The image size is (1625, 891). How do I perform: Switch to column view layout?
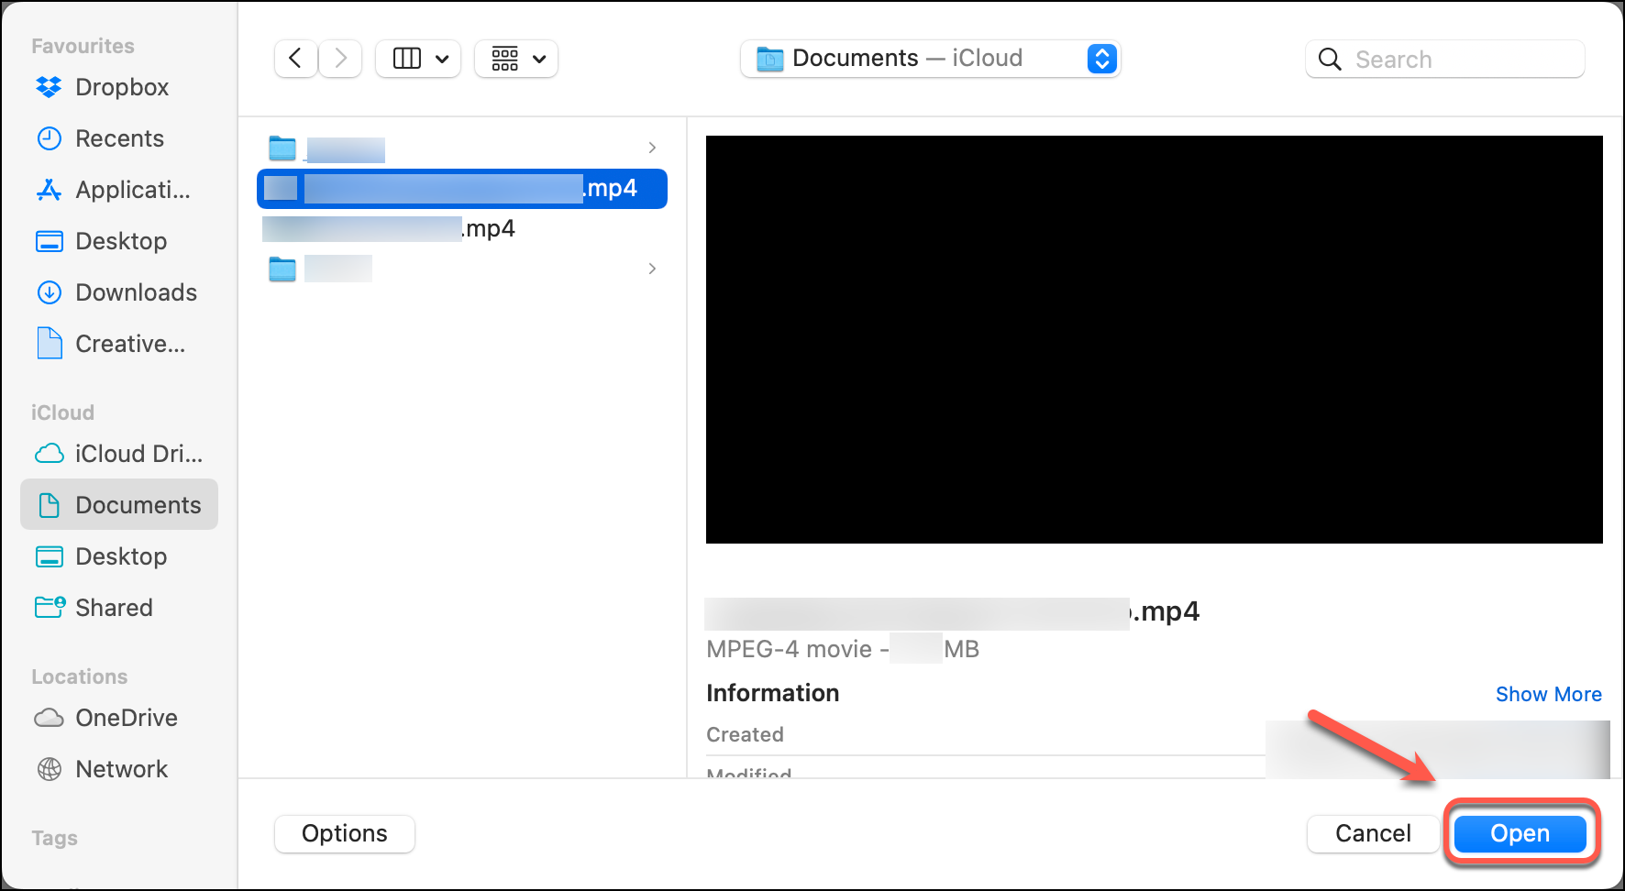417,58
